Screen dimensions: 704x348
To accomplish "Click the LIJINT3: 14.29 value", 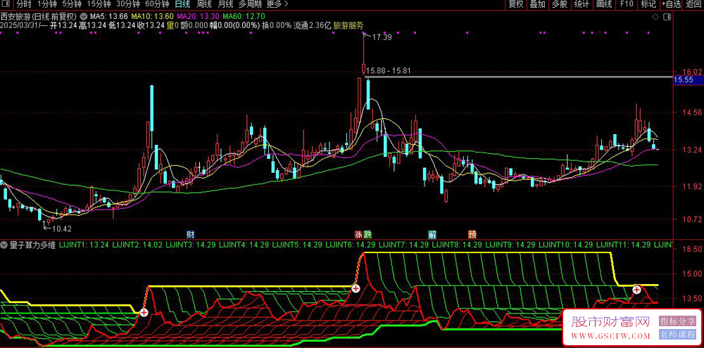I will coord(191,245).
